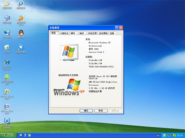Open 网上邻居 desktop icon

click(x=7, y=33)
